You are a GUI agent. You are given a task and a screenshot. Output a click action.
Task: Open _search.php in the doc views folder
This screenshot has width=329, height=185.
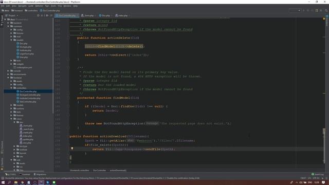[x=26, y=129]
